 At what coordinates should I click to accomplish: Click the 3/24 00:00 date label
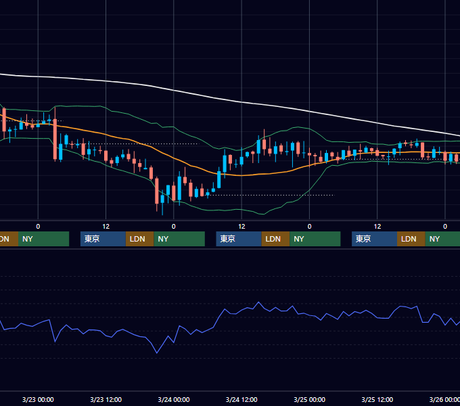click(174, 399)
